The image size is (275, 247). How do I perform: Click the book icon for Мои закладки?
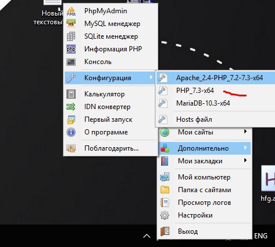(x=165, y=161)
